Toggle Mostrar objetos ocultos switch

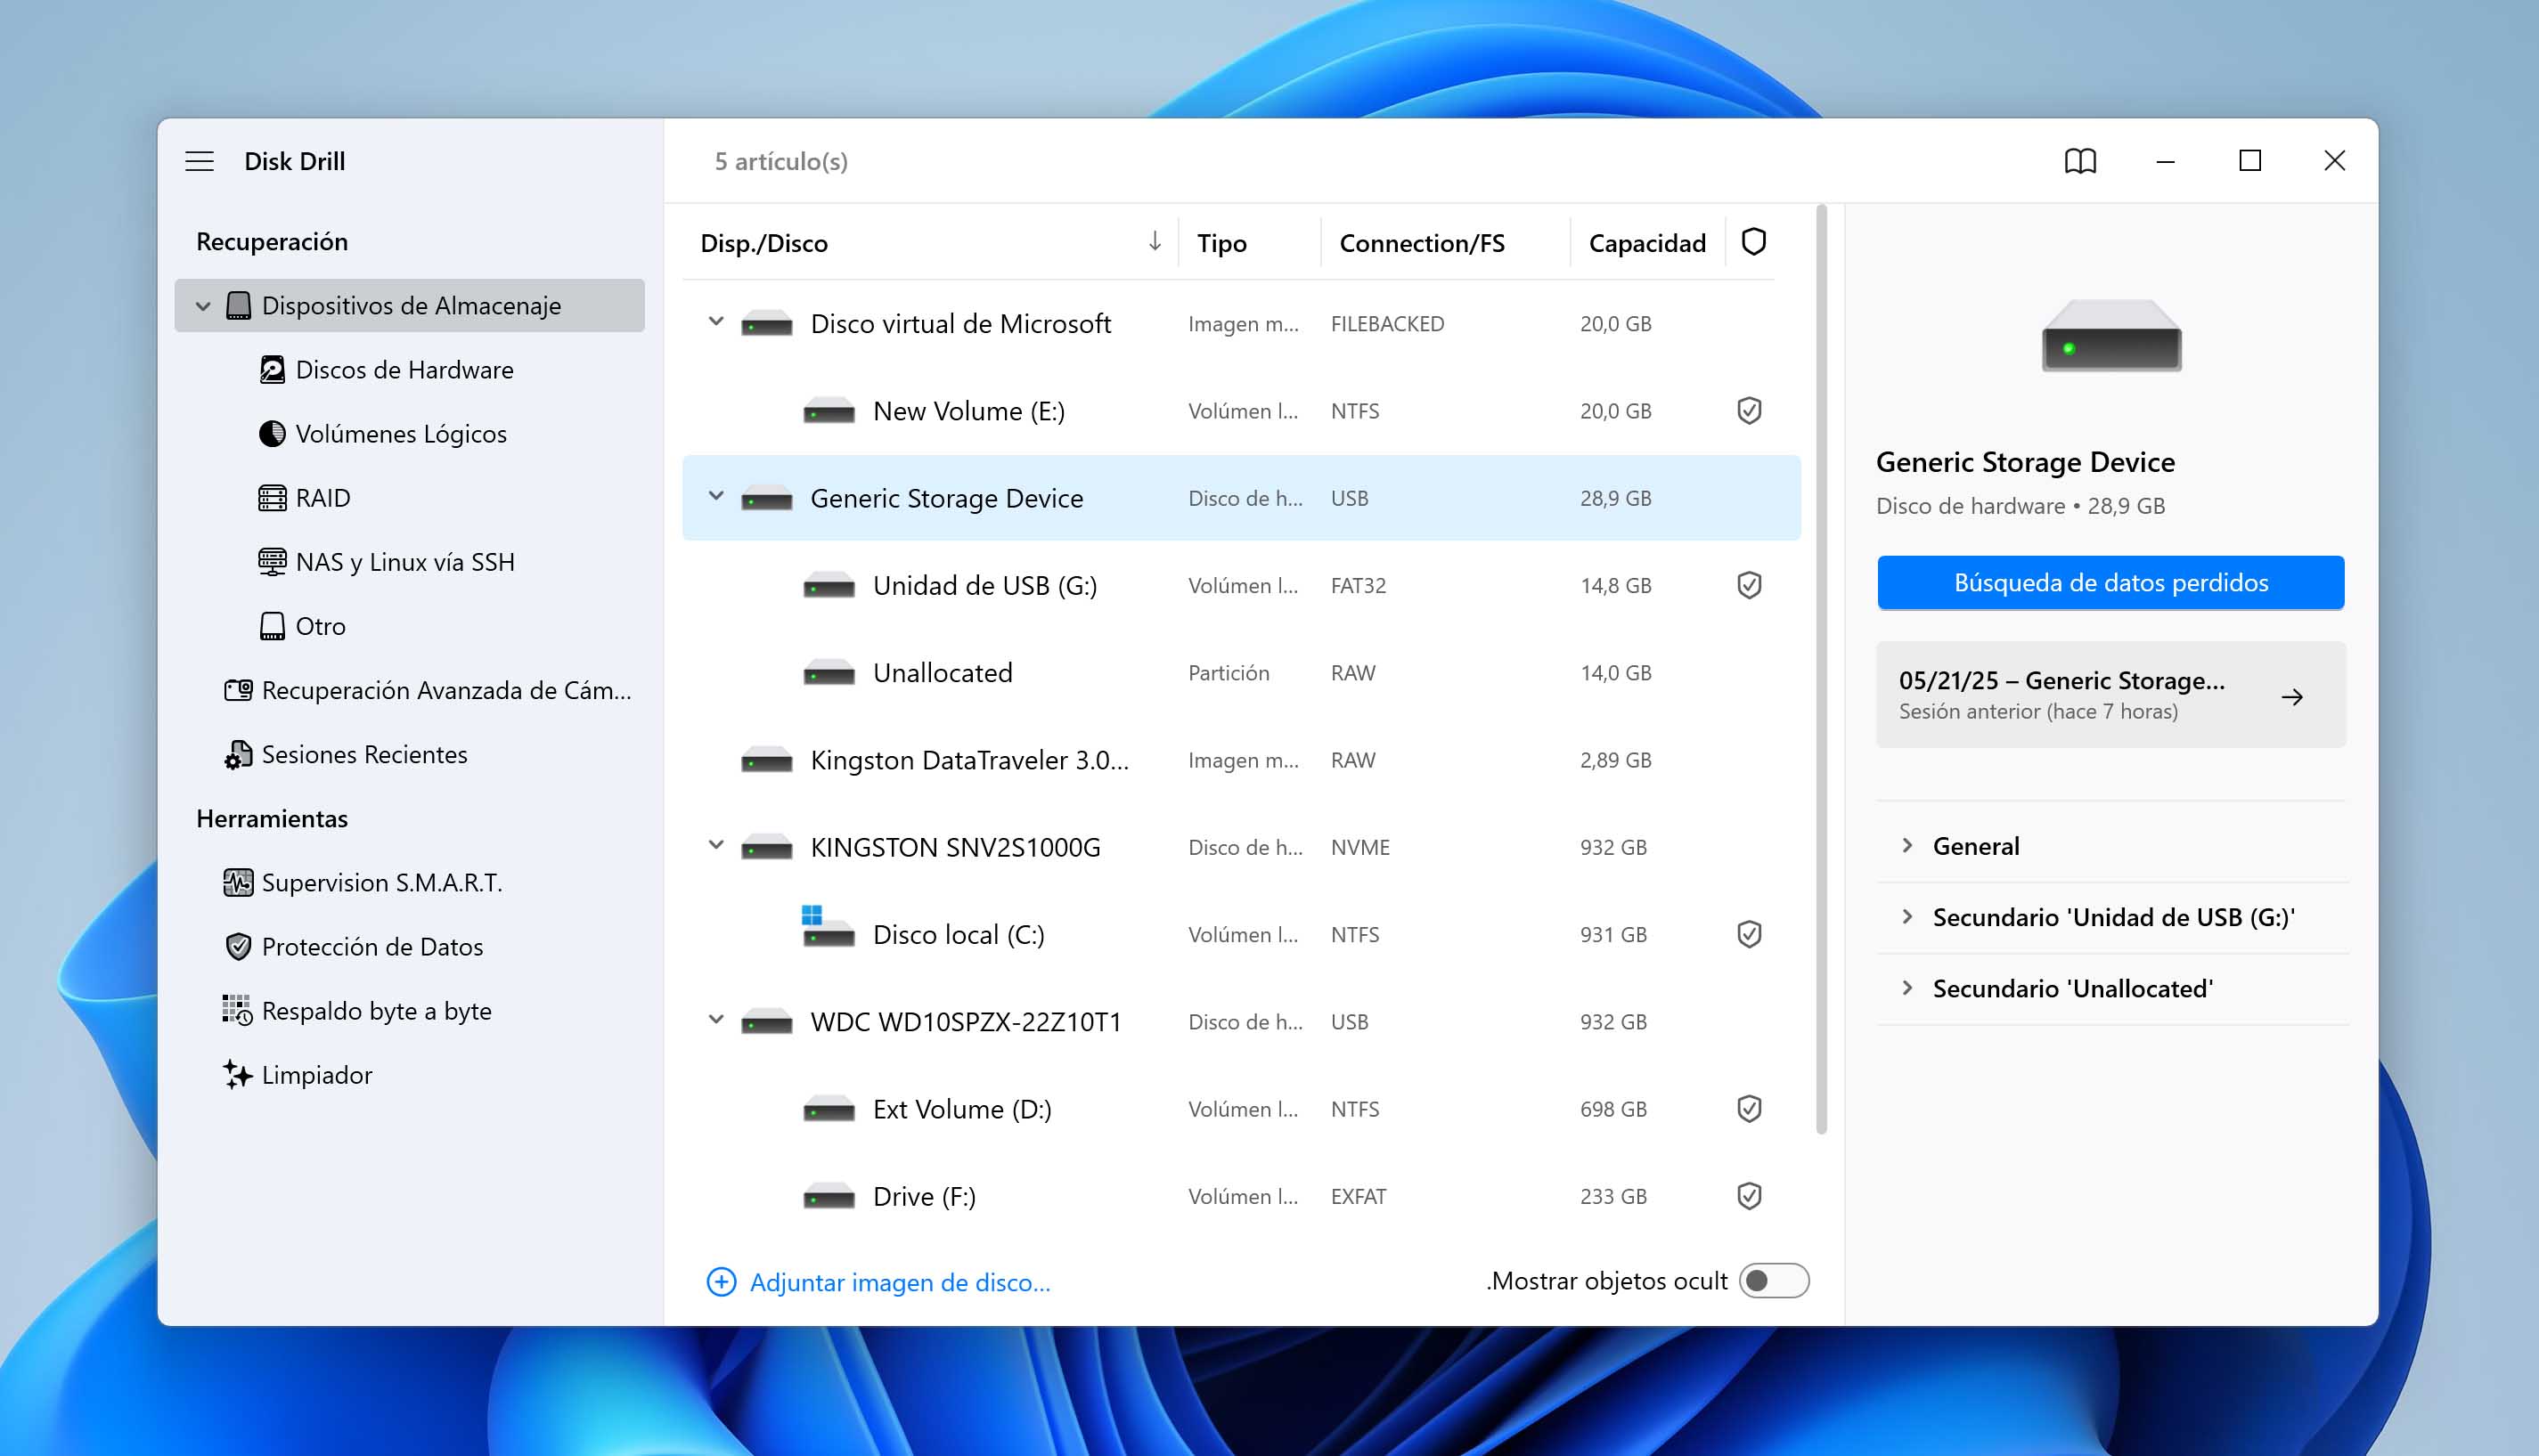(x=1774, y=1281)
